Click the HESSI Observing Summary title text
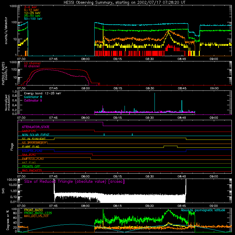This screenshot has width=235, height=235. coord(124,3)
